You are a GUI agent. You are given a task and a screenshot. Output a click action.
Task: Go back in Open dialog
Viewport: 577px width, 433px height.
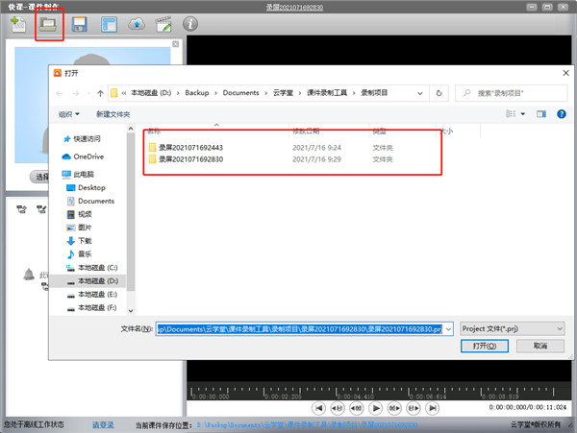coord(60,93)
